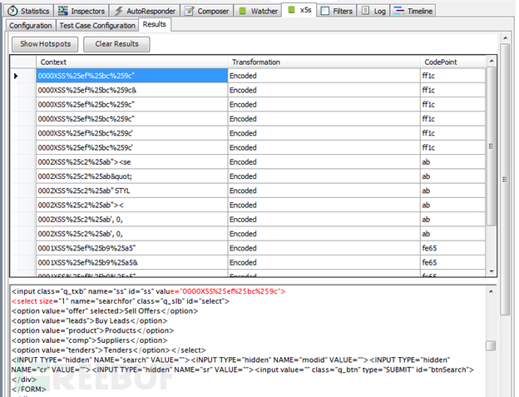519x397 pixels.
Task: Open the Statistics tab clock icon
Action: click(x=12, y=11)
